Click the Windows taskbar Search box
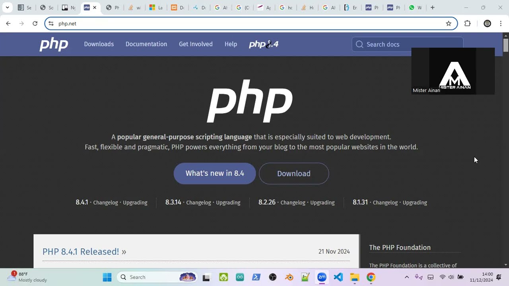The width and height of the screenshot is (509, 286). (157, 277)
